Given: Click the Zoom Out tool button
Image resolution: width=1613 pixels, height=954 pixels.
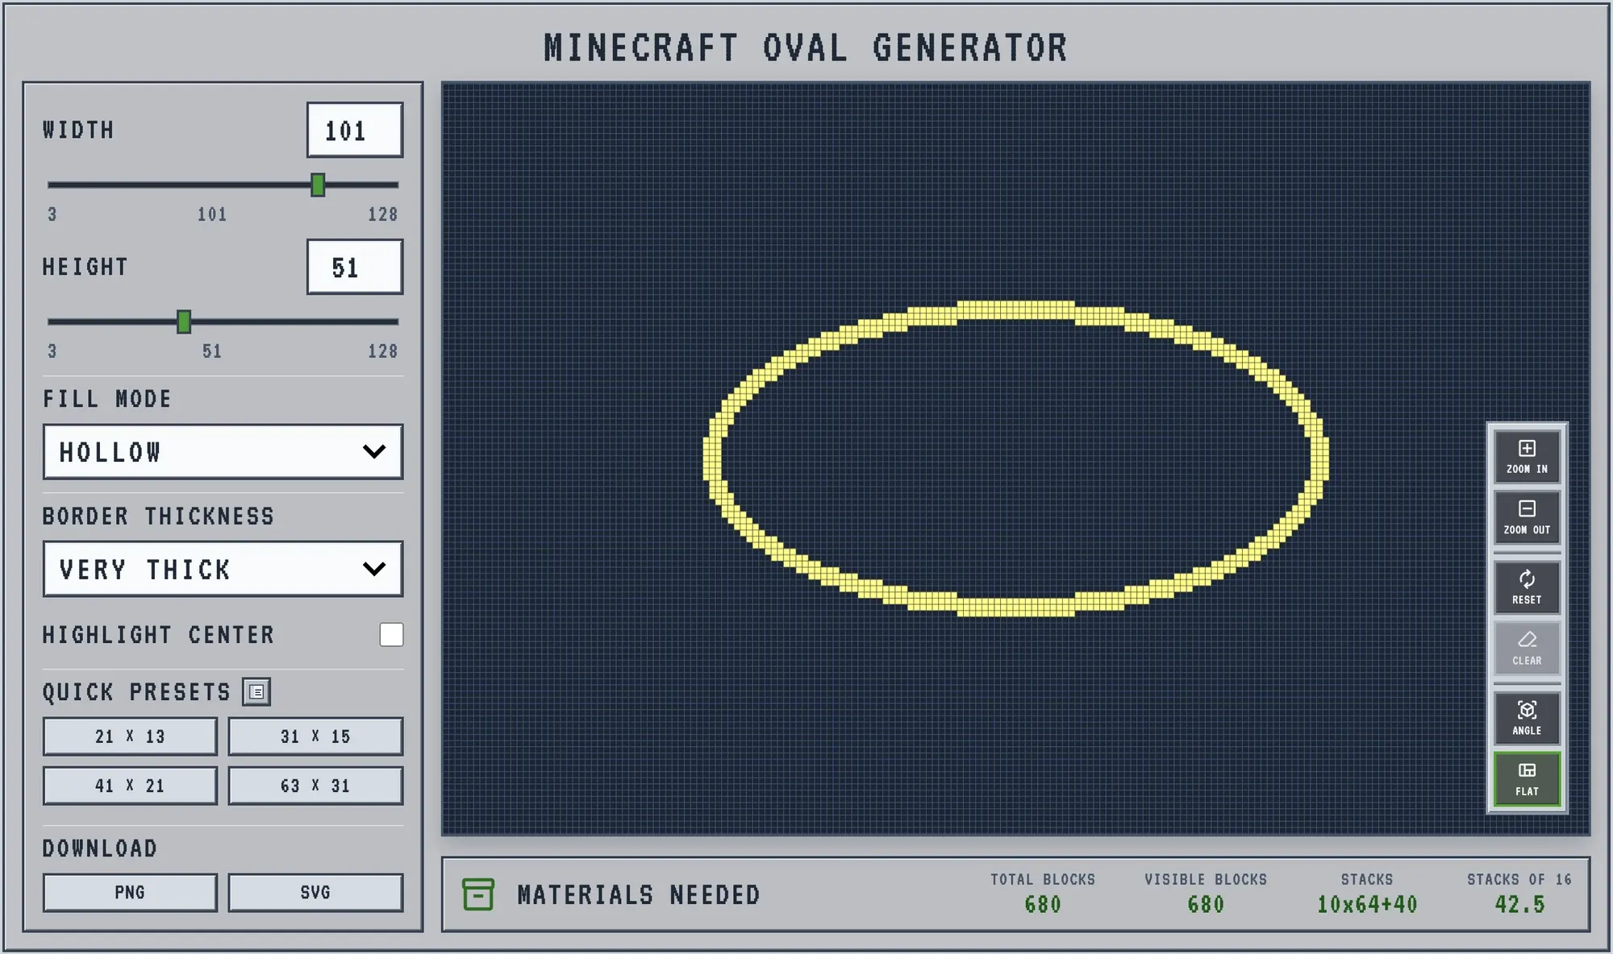Looking at the screenshot, I should (x=1527, y=517).
